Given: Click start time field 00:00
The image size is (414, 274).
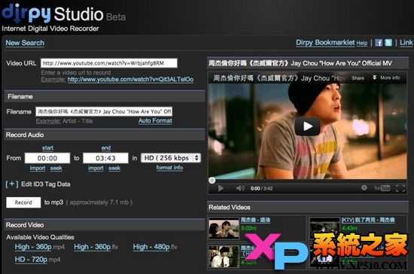Looking at the screenshot, I should point(47,158).
